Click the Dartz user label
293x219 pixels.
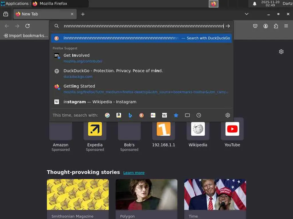pos(288,3)
